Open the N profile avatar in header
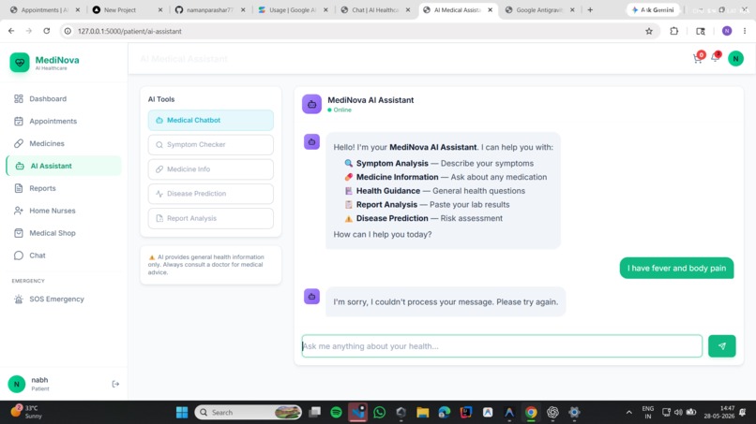The width and height of the screenshot is (756, 424). click(x=735, y=59)
